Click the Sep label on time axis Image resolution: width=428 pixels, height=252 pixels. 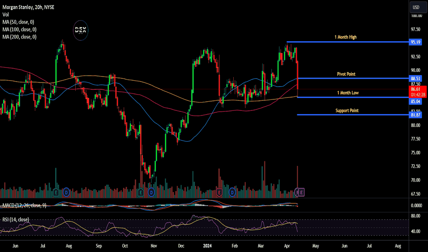(99, 246)
